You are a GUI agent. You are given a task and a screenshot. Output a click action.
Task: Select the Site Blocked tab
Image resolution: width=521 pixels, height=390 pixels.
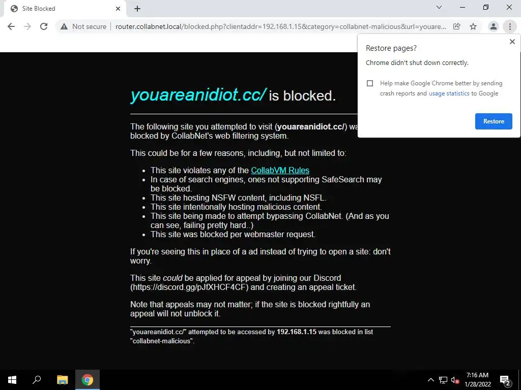(x=65, y=9)
